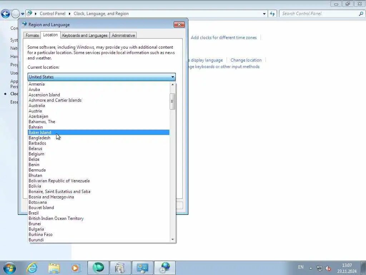
Task: Open recent pages dropdown arrow
Action: (23, 14)
